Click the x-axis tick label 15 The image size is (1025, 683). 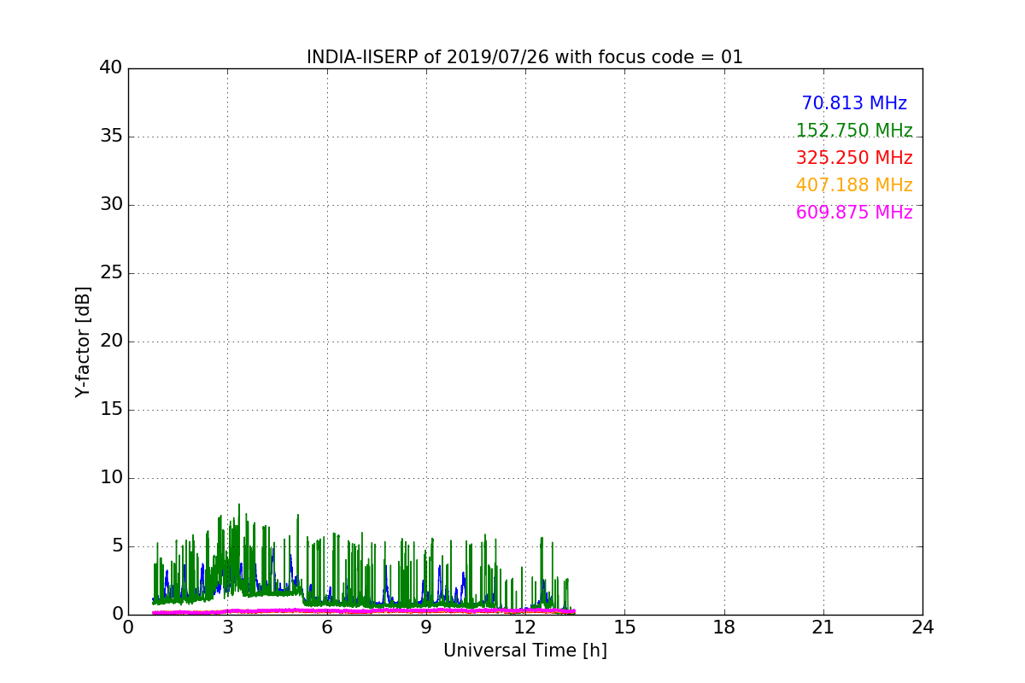[x=624, y=628]
